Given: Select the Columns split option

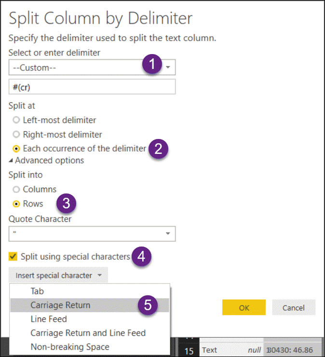Looking at the screenshot, I should (x=16, y=189).
